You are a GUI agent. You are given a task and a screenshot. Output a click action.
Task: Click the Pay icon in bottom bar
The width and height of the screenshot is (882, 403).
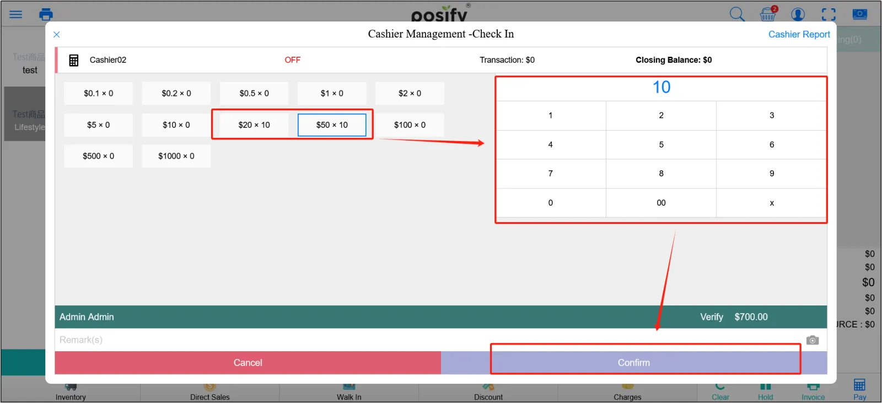859,388
